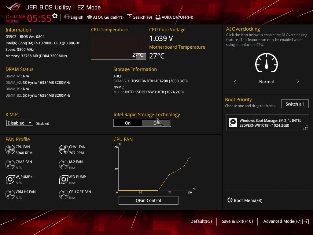Select previous AI Overclocking mode with left chevron
The width and height of the screenshot is (313, 235).
pos(235,82)
